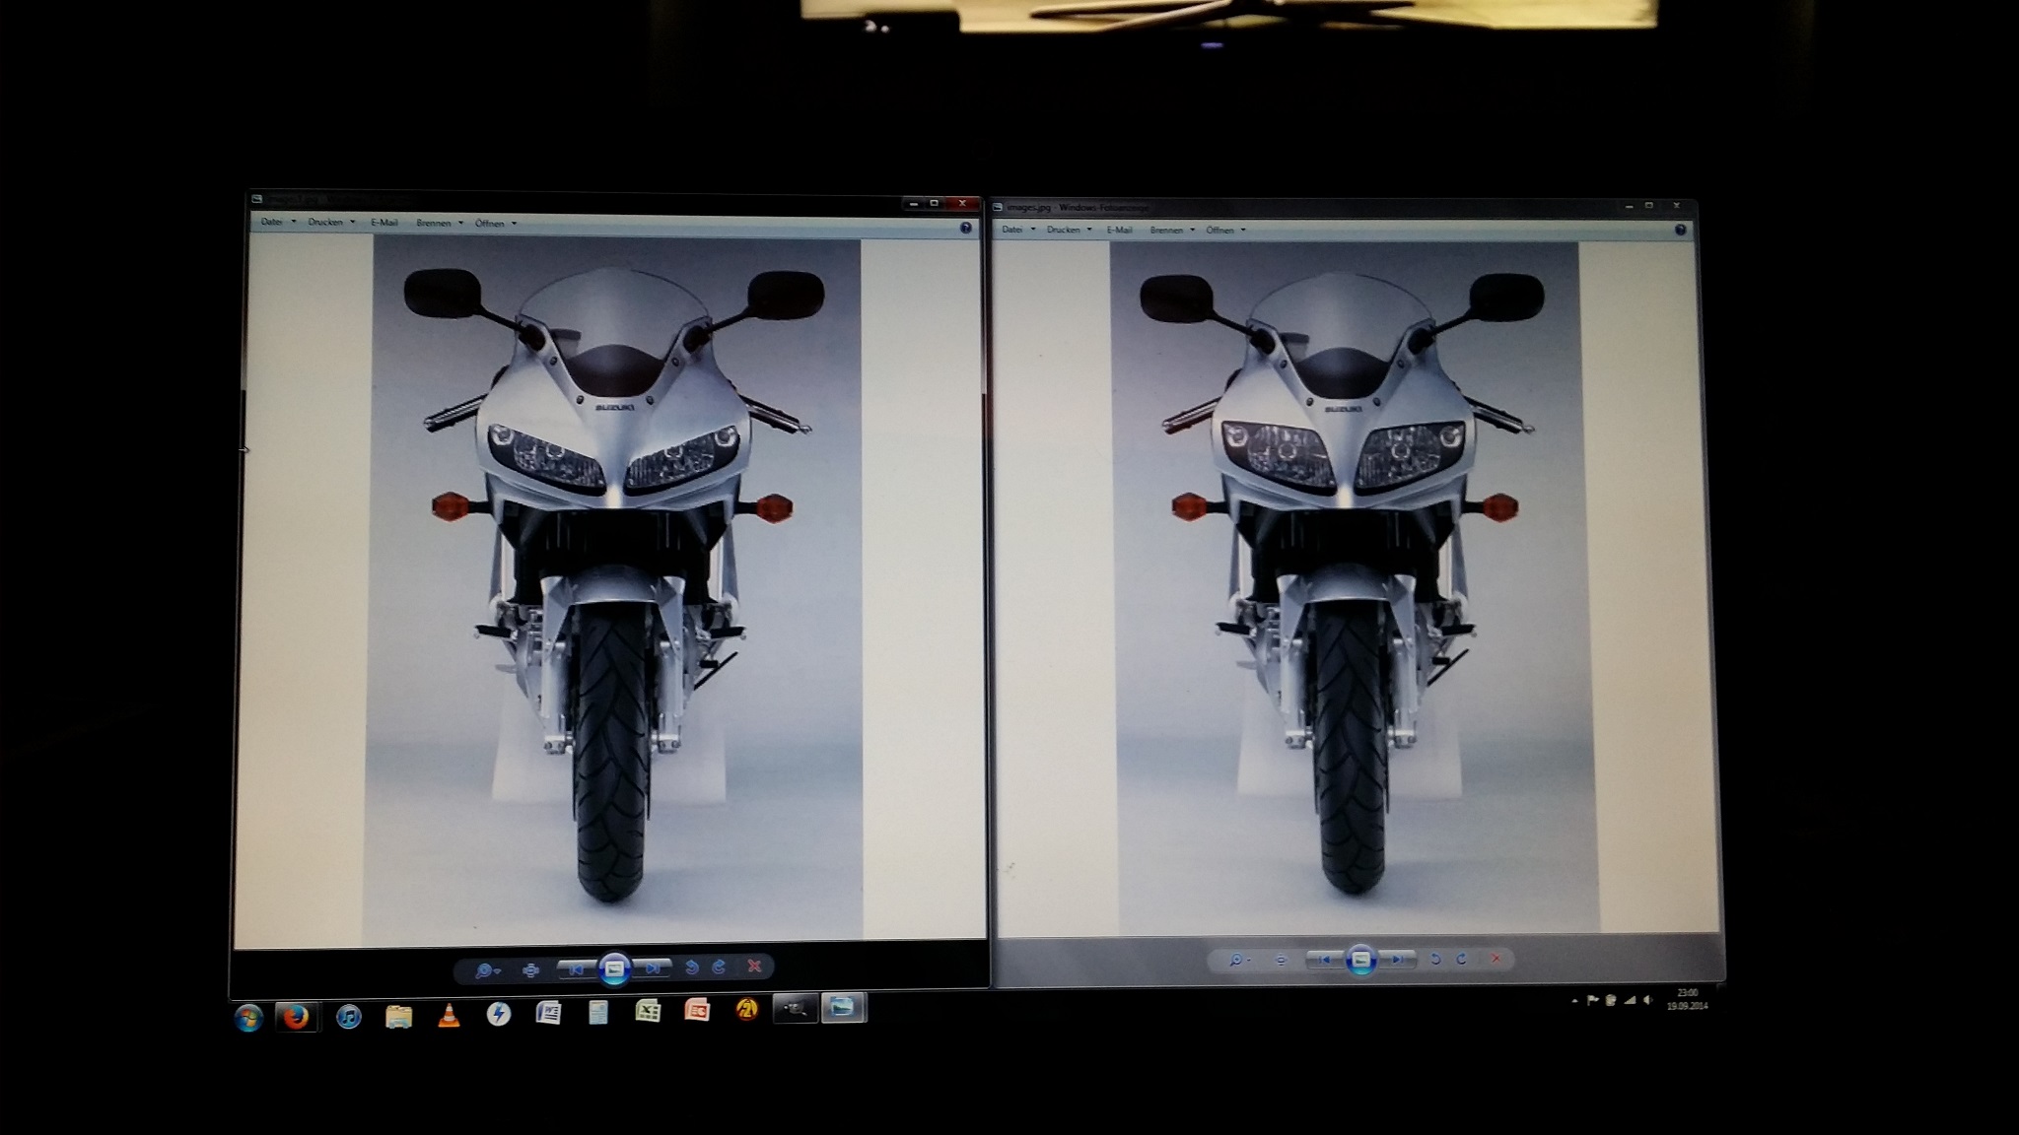Delete the image in the right viewer
The image size is (2019, 1135).
pos(1497,959)
